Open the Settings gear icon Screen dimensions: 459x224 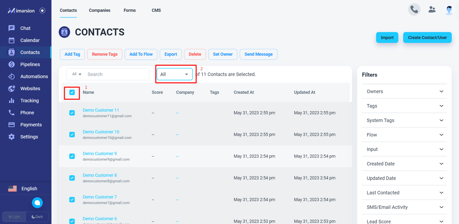pos(11,137)
